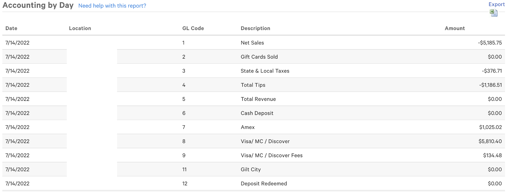Click the Export link
This screenshot has width=507, height=192.
(496, 4)
